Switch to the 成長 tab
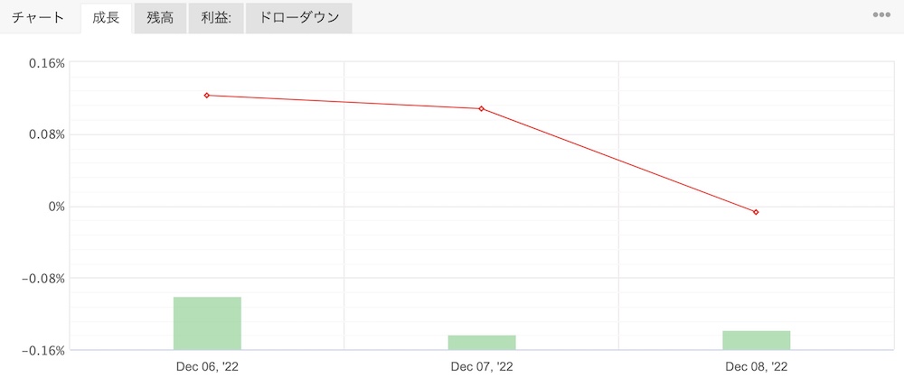 [106, 17]
